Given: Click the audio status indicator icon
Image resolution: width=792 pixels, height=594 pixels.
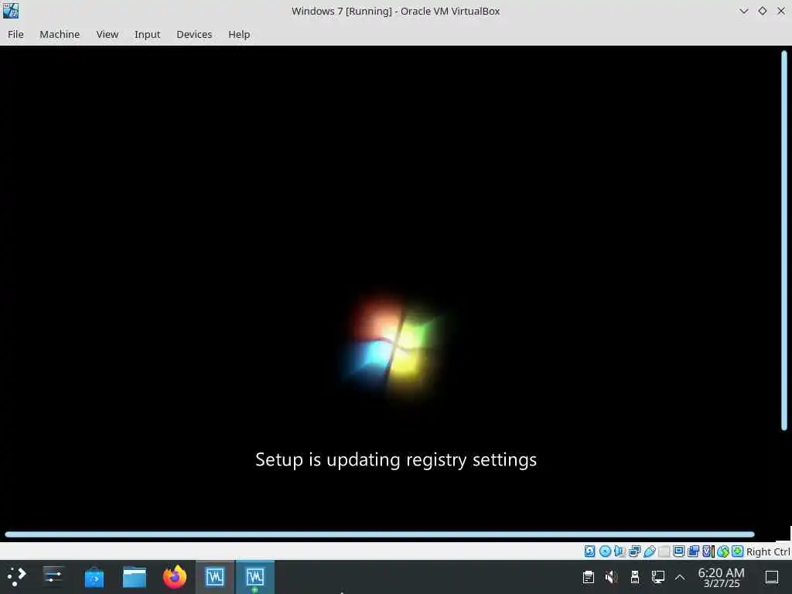Looking at the screenshot, I should (620, 551).
